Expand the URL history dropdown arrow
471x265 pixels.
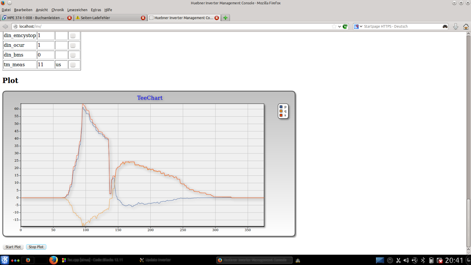coord(339,26)
